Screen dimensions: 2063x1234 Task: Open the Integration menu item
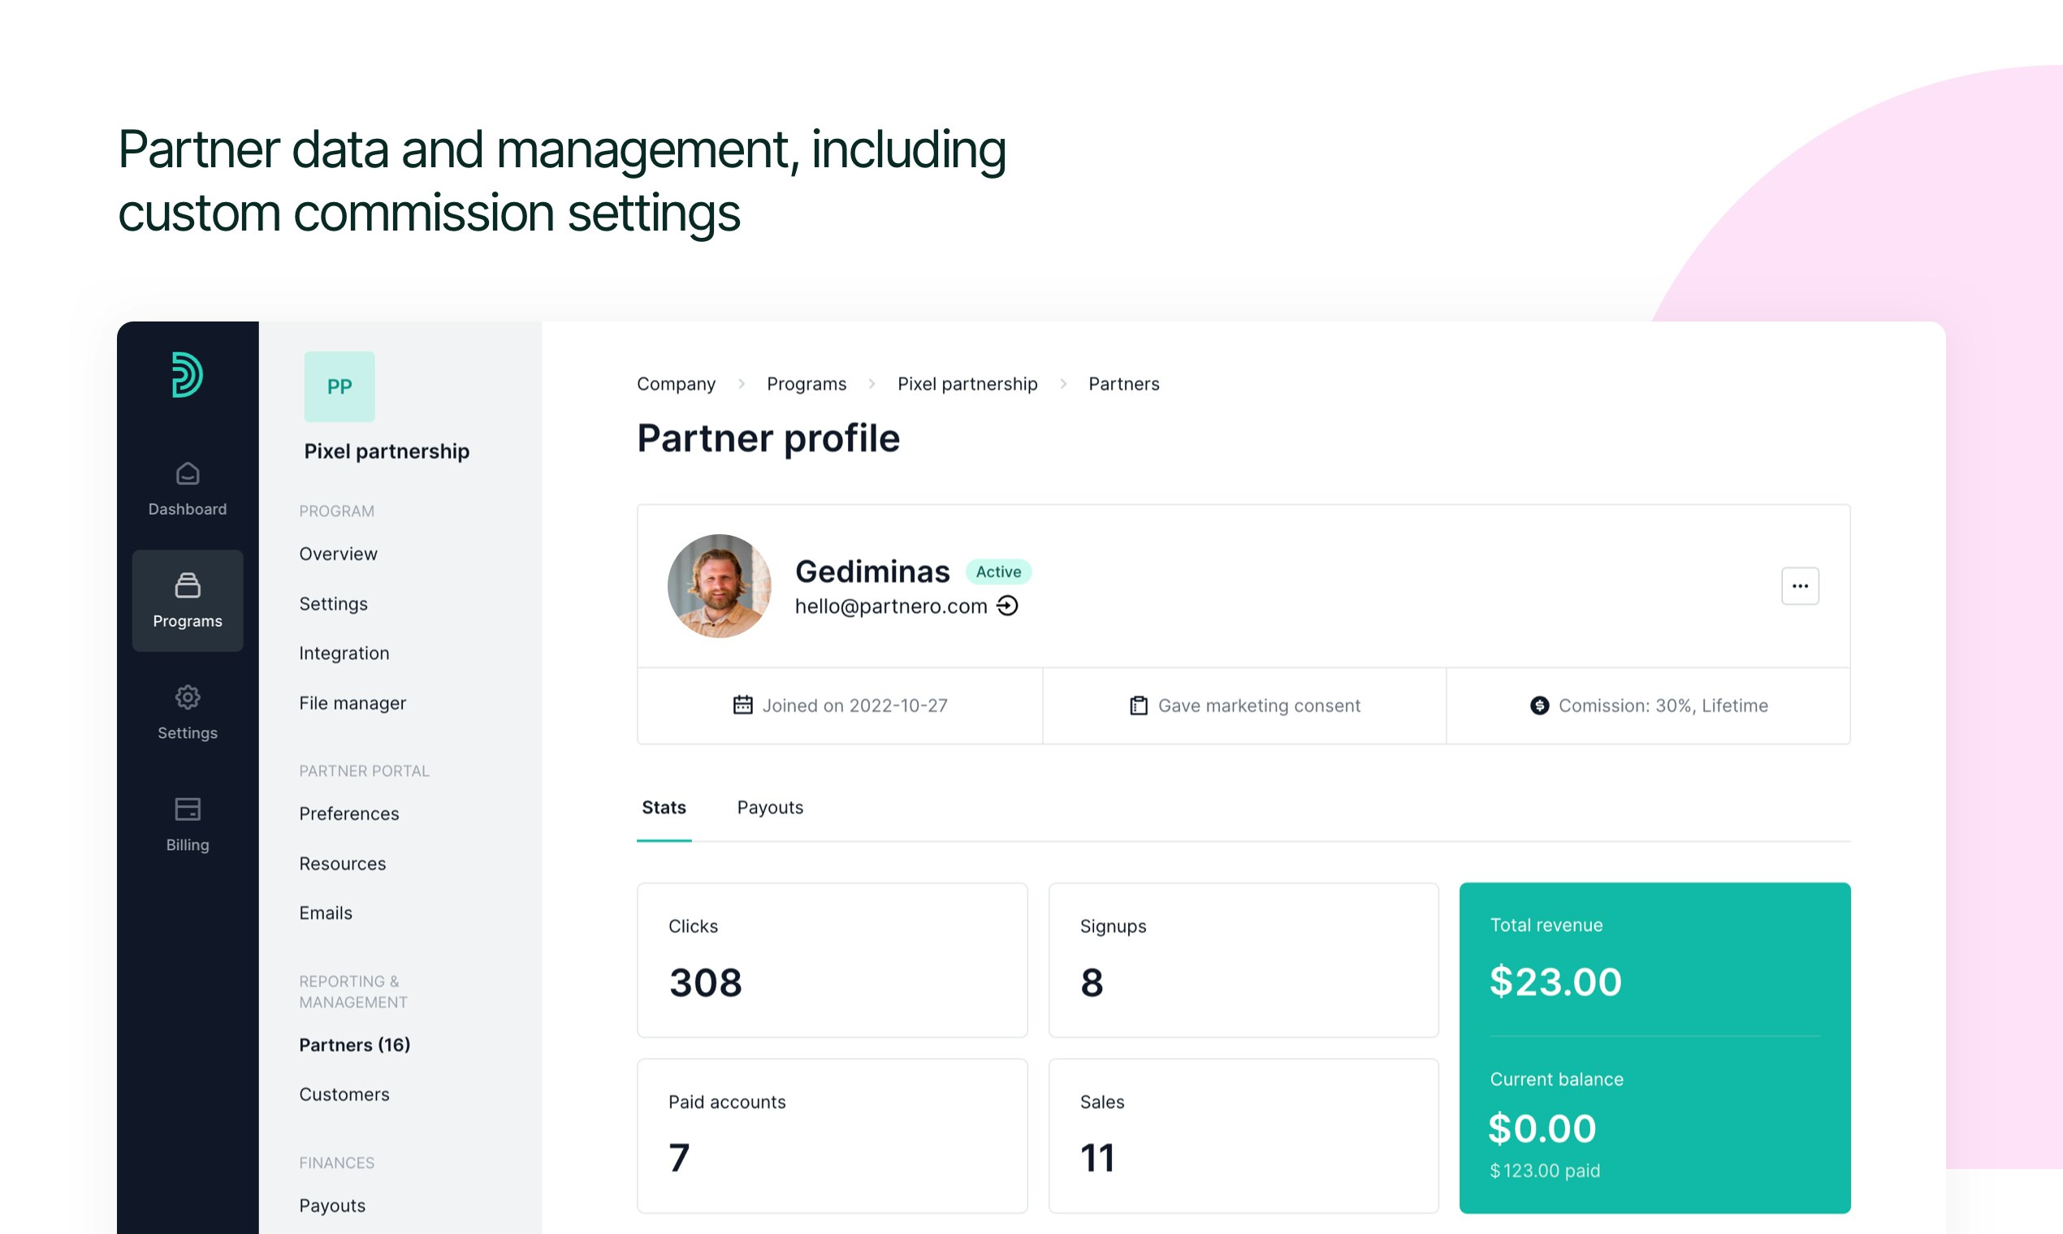click(x=344, y=653)
